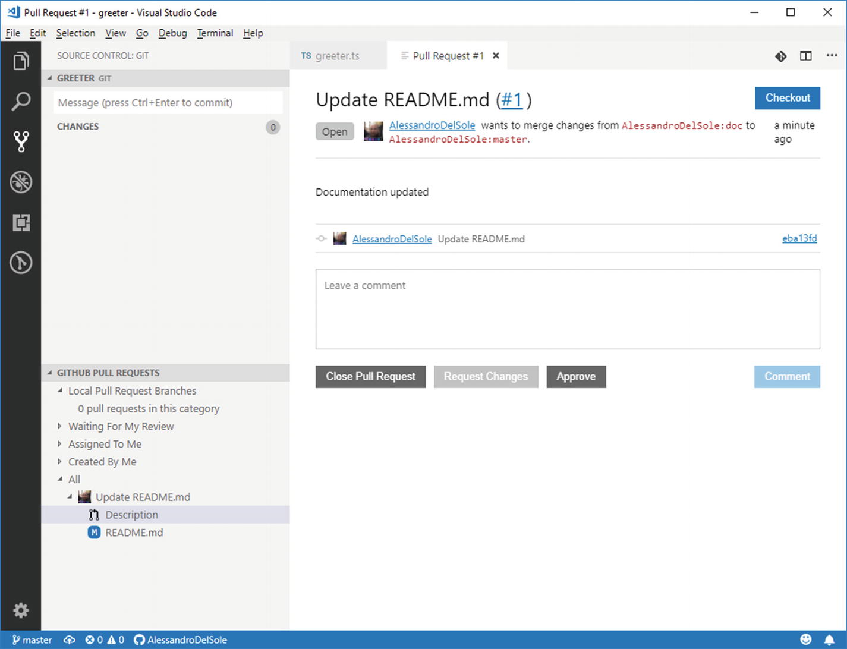
Task: Click the GitHub AlessandroDelSole status item
Action: 181,640
